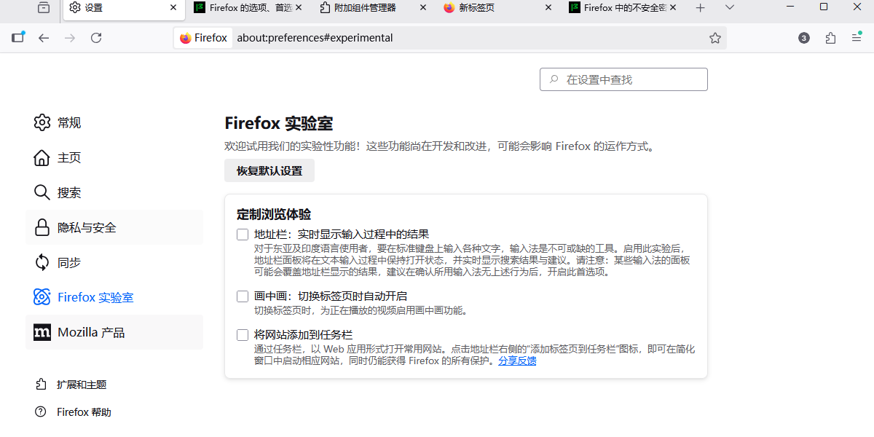This screenshot has width=874, height=437.
Task: Close the Firefox 的选项 tab
Action: click(x=298, y=8)
